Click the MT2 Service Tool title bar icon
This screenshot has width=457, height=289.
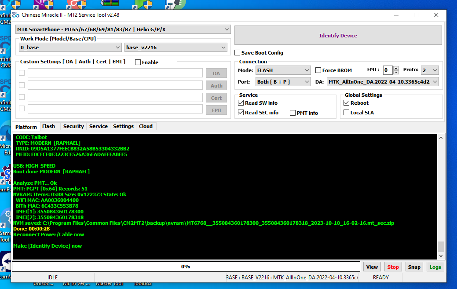16,15
